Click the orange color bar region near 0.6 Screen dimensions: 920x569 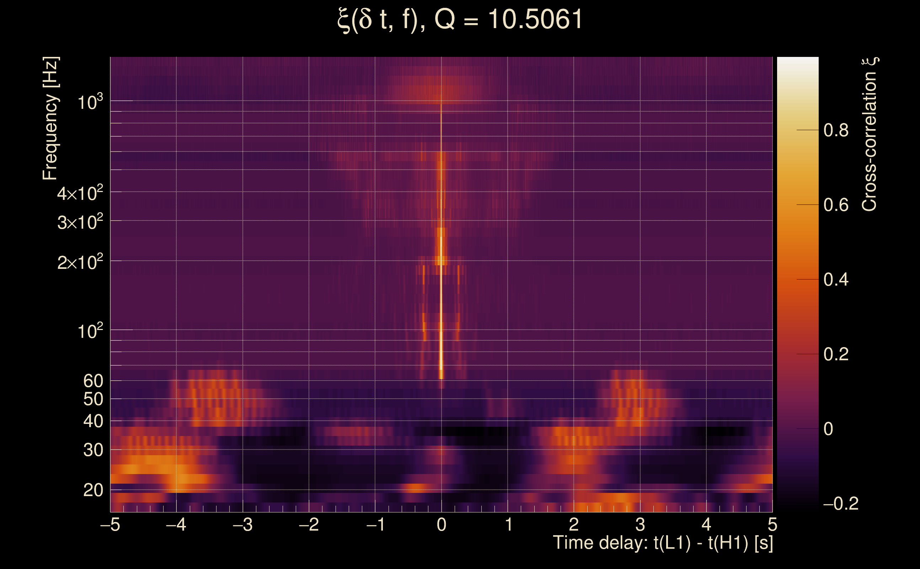tap(797, 205)
